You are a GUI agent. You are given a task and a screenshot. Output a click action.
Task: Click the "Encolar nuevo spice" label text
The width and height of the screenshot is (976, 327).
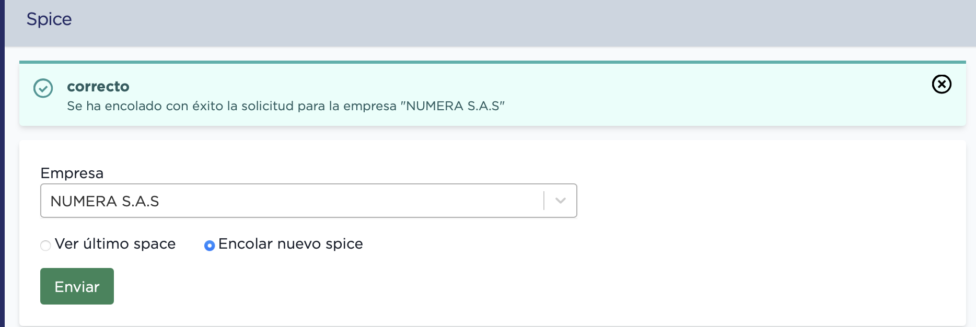[291, 244]
